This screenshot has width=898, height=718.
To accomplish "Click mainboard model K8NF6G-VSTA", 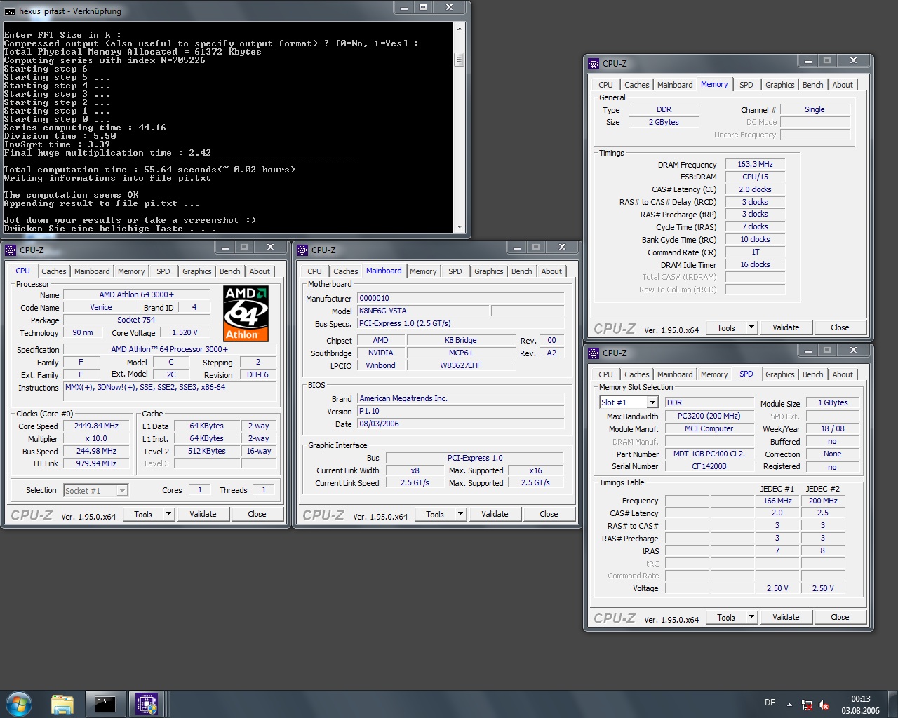I will (423, 311).
